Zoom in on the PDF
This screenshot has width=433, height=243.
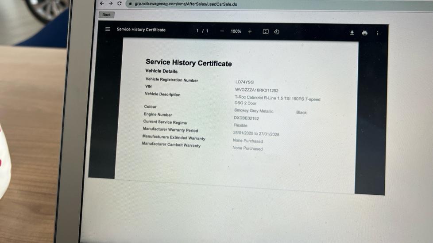click(250, 31)
